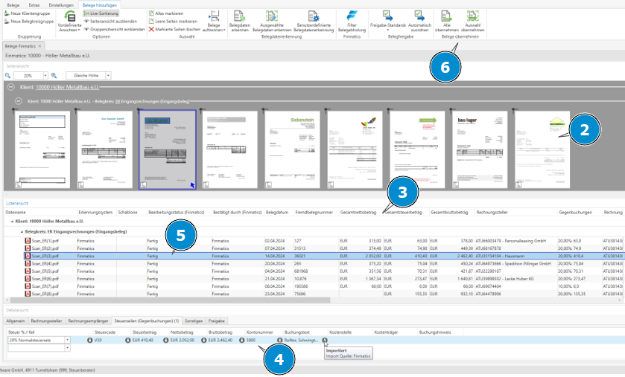Click the Alle übernehmen icon
Screen dimensions: 625x377
(x=446, y=16)
